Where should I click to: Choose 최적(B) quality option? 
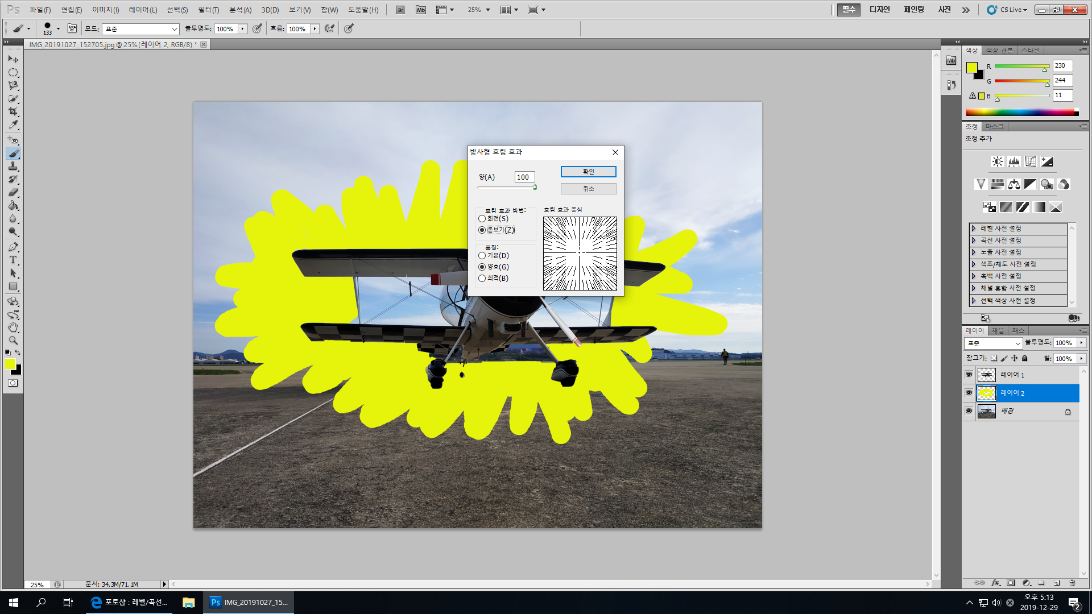(482, 279)
